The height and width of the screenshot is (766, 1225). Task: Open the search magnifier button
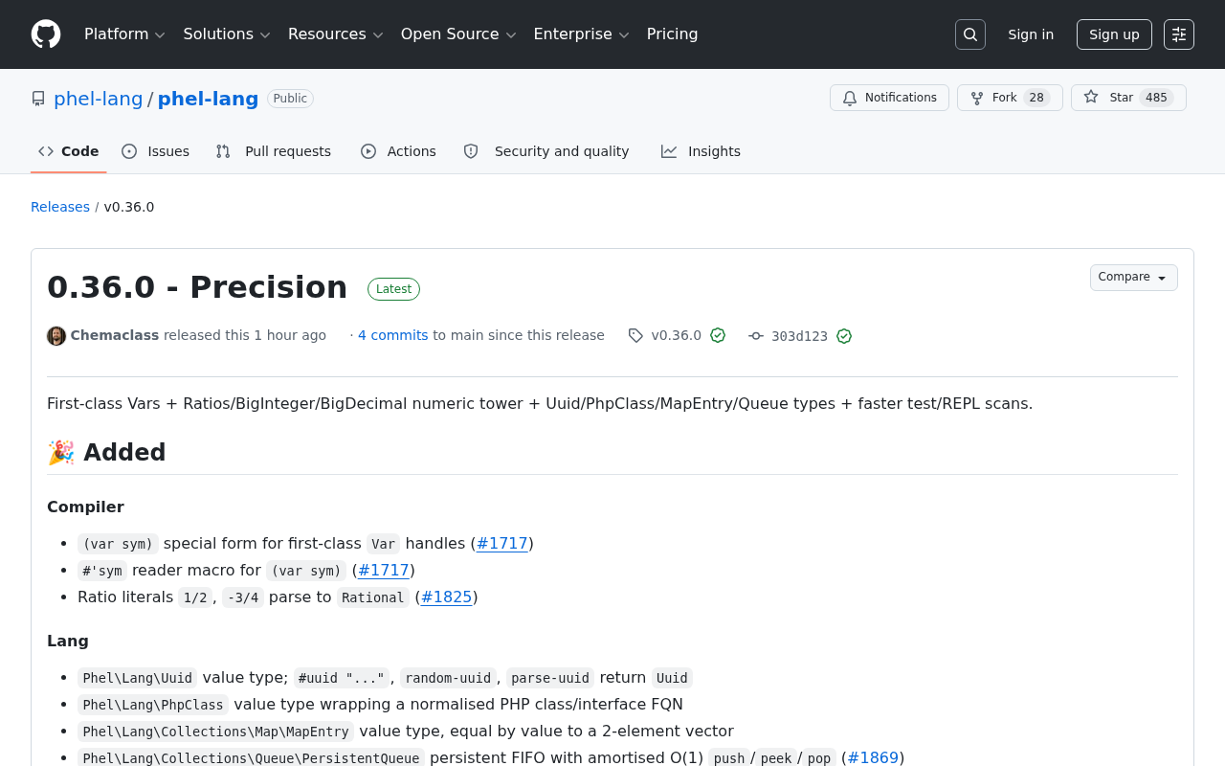[970, 34]
